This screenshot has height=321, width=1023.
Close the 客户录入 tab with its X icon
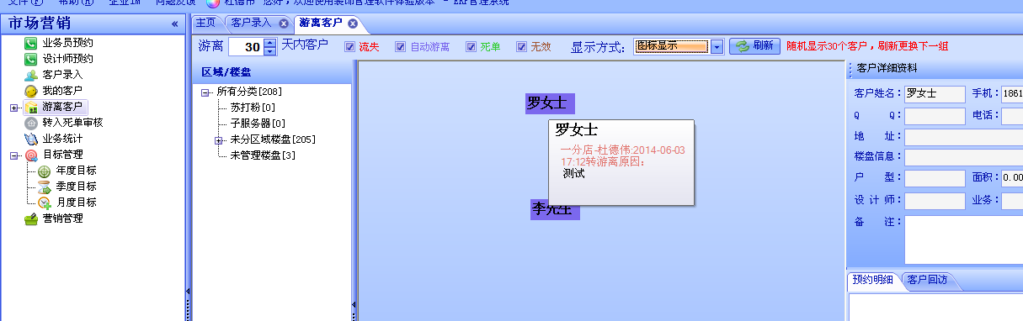[x=283, y=24]
